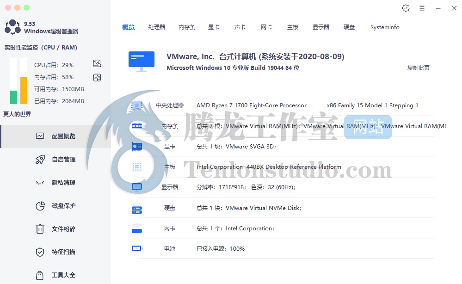
Task: Click the memory usage detail icon
Action: [x=97, y=78]
